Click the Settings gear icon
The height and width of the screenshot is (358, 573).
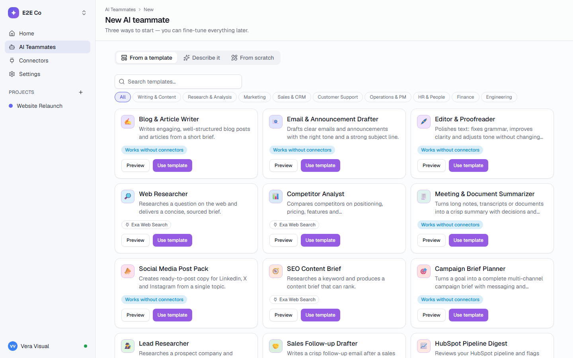tap(12, 74)
